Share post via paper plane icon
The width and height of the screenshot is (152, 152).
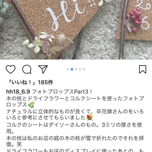pyautogui.click(x=43, y=69)
